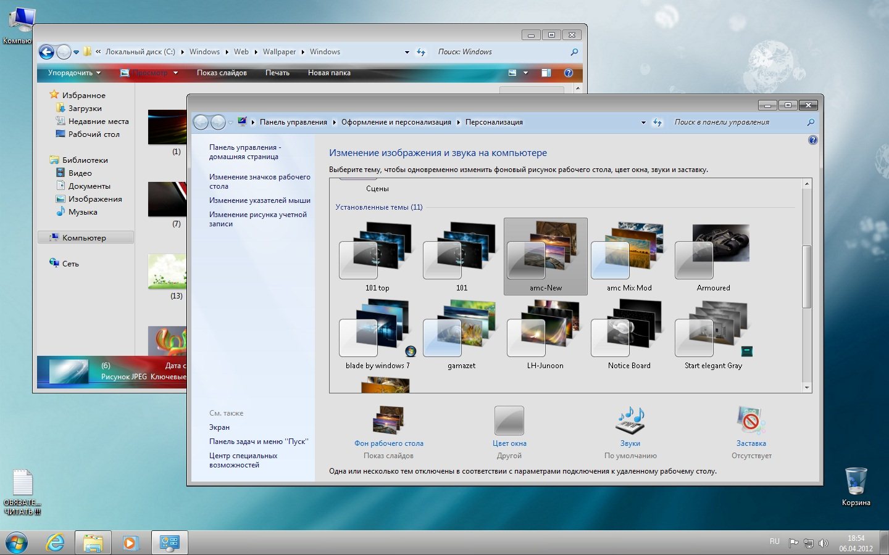Viewport: 889px width, 555px height.
Task: Open Изменение значков рабочего стола link
Action: click(x=259, y=181)
